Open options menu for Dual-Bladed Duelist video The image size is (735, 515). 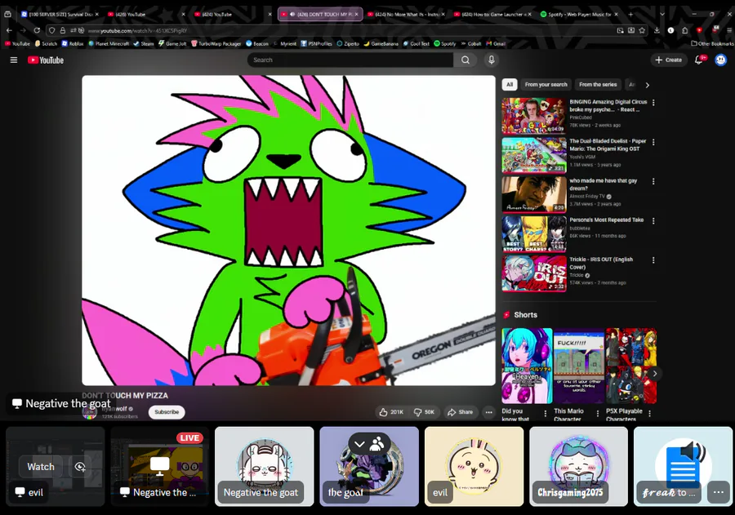pos(653,142)
